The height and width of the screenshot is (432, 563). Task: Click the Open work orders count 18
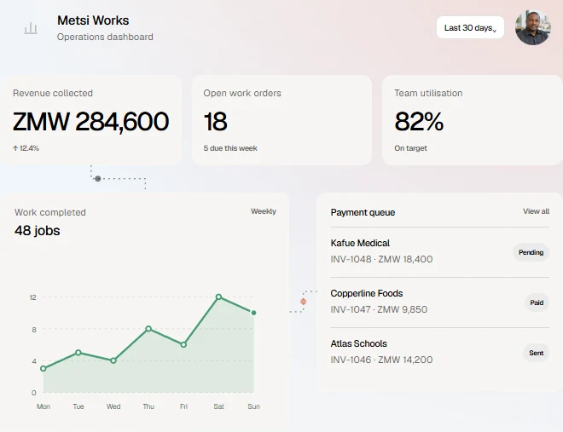pyautogui.click(x=215, y=122)
